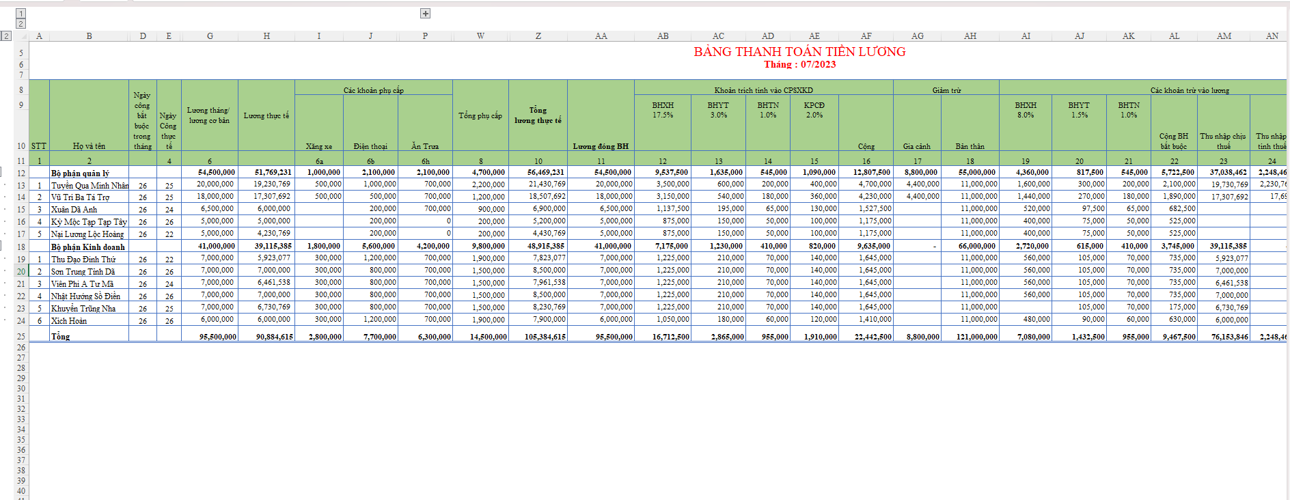Select row header 12
Viewport: 1290px width, 500px height.
click(x=21, y=173)
